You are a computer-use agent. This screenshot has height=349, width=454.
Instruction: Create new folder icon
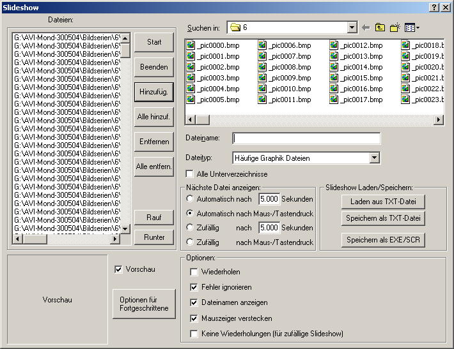coord(396,27)
